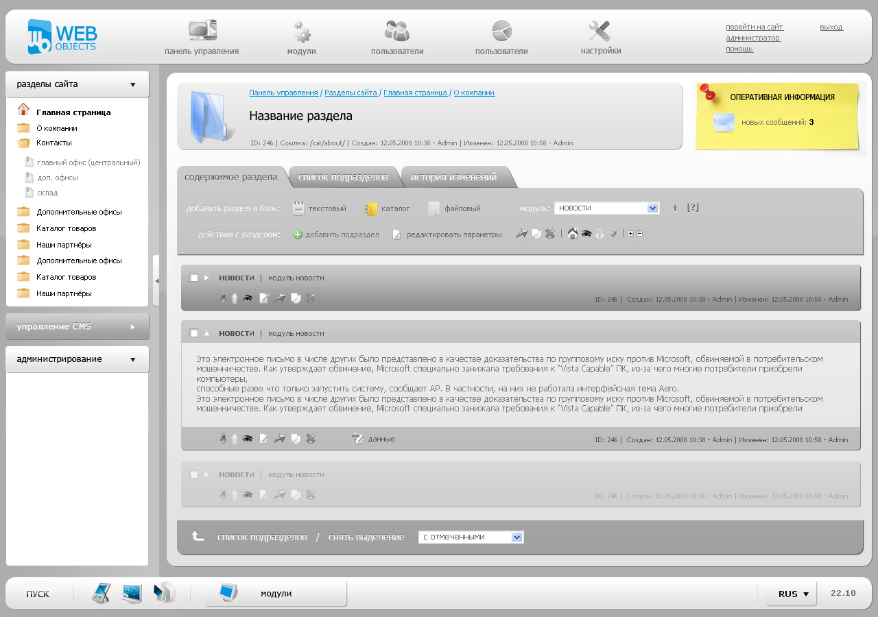Check the checkbox on the first НОВОСТИ block
This screenshot has height=617, width=878.
[193, 278]
